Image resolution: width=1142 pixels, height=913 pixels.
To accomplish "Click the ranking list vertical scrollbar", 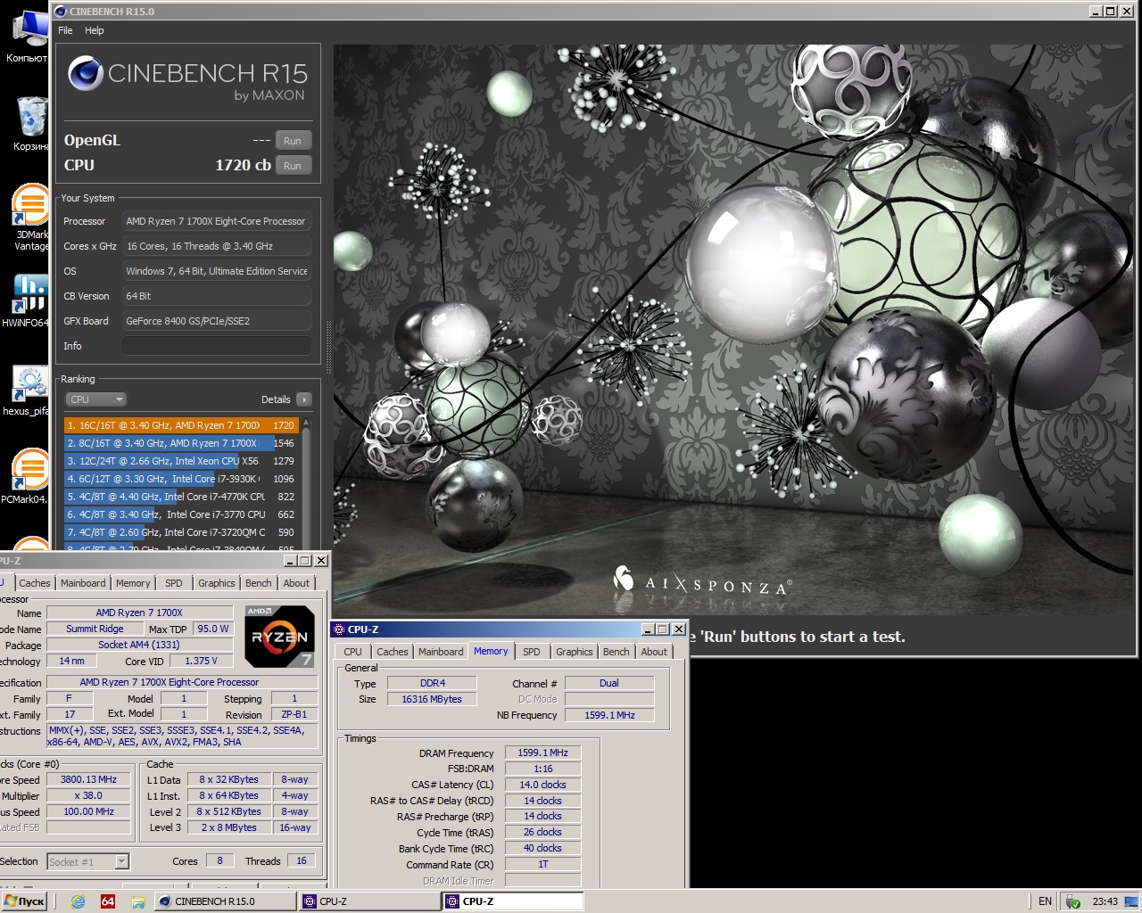I will point(306,485).
